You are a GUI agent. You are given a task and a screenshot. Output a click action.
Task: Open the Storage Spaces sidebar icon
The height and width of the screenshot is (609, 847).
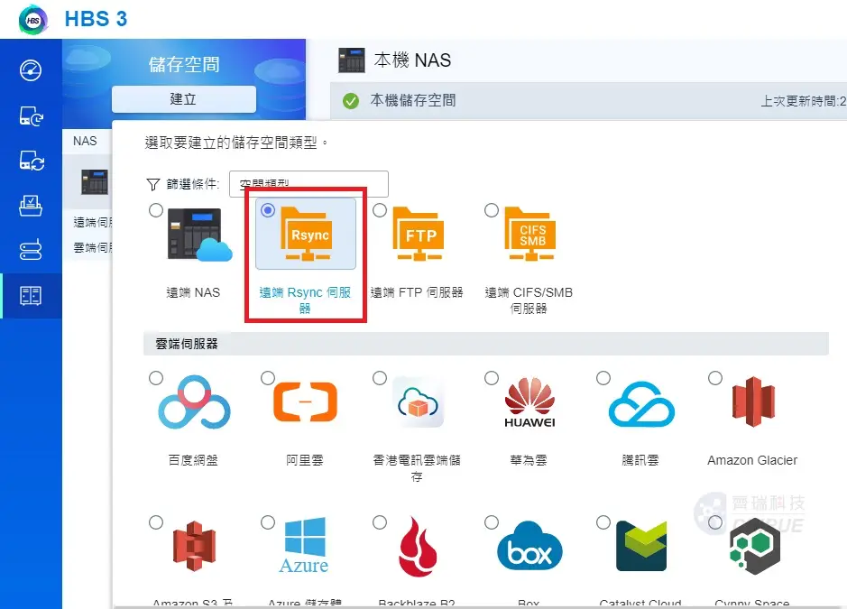[31, 296]
